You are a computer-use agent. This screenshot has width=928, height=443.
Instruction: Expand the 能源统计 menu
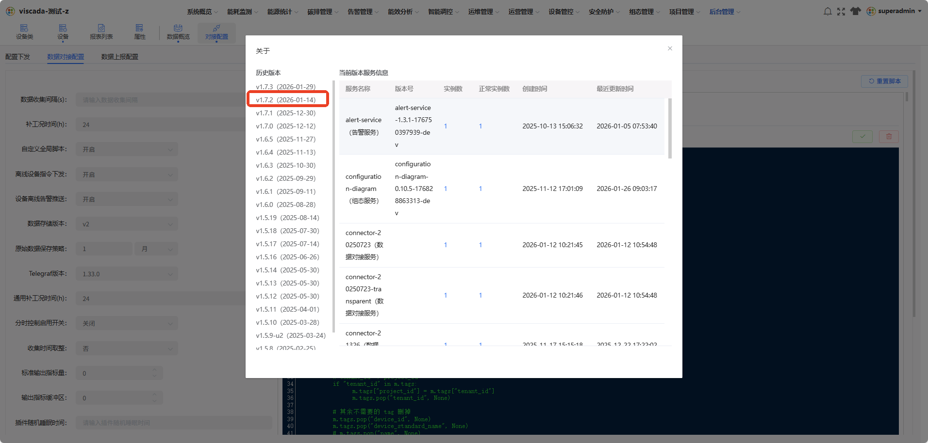tap(283, 12)
